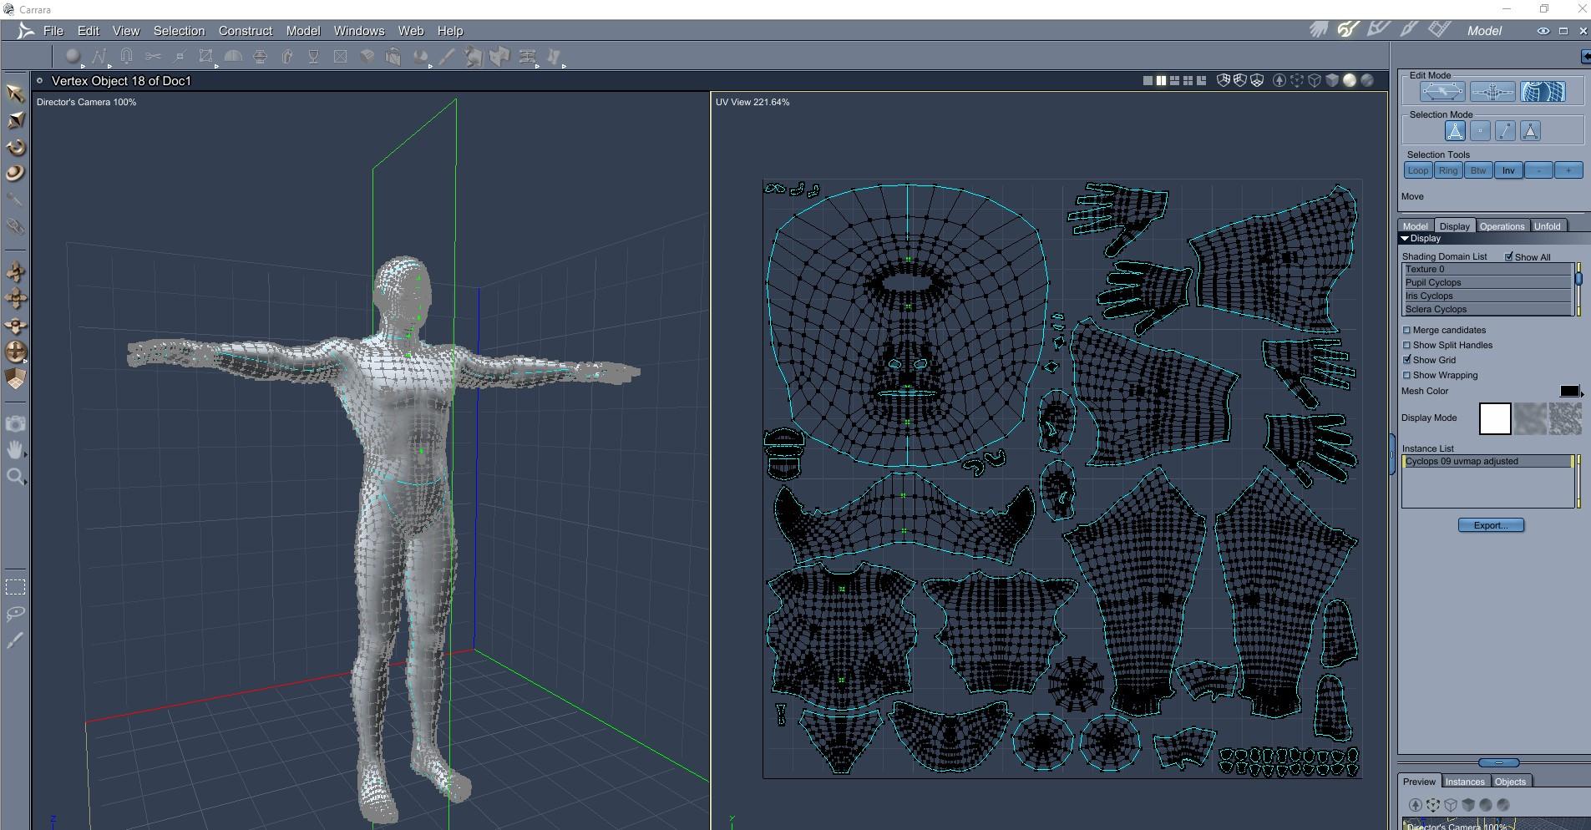Switch to the Unfold tab

(1547, 226)
